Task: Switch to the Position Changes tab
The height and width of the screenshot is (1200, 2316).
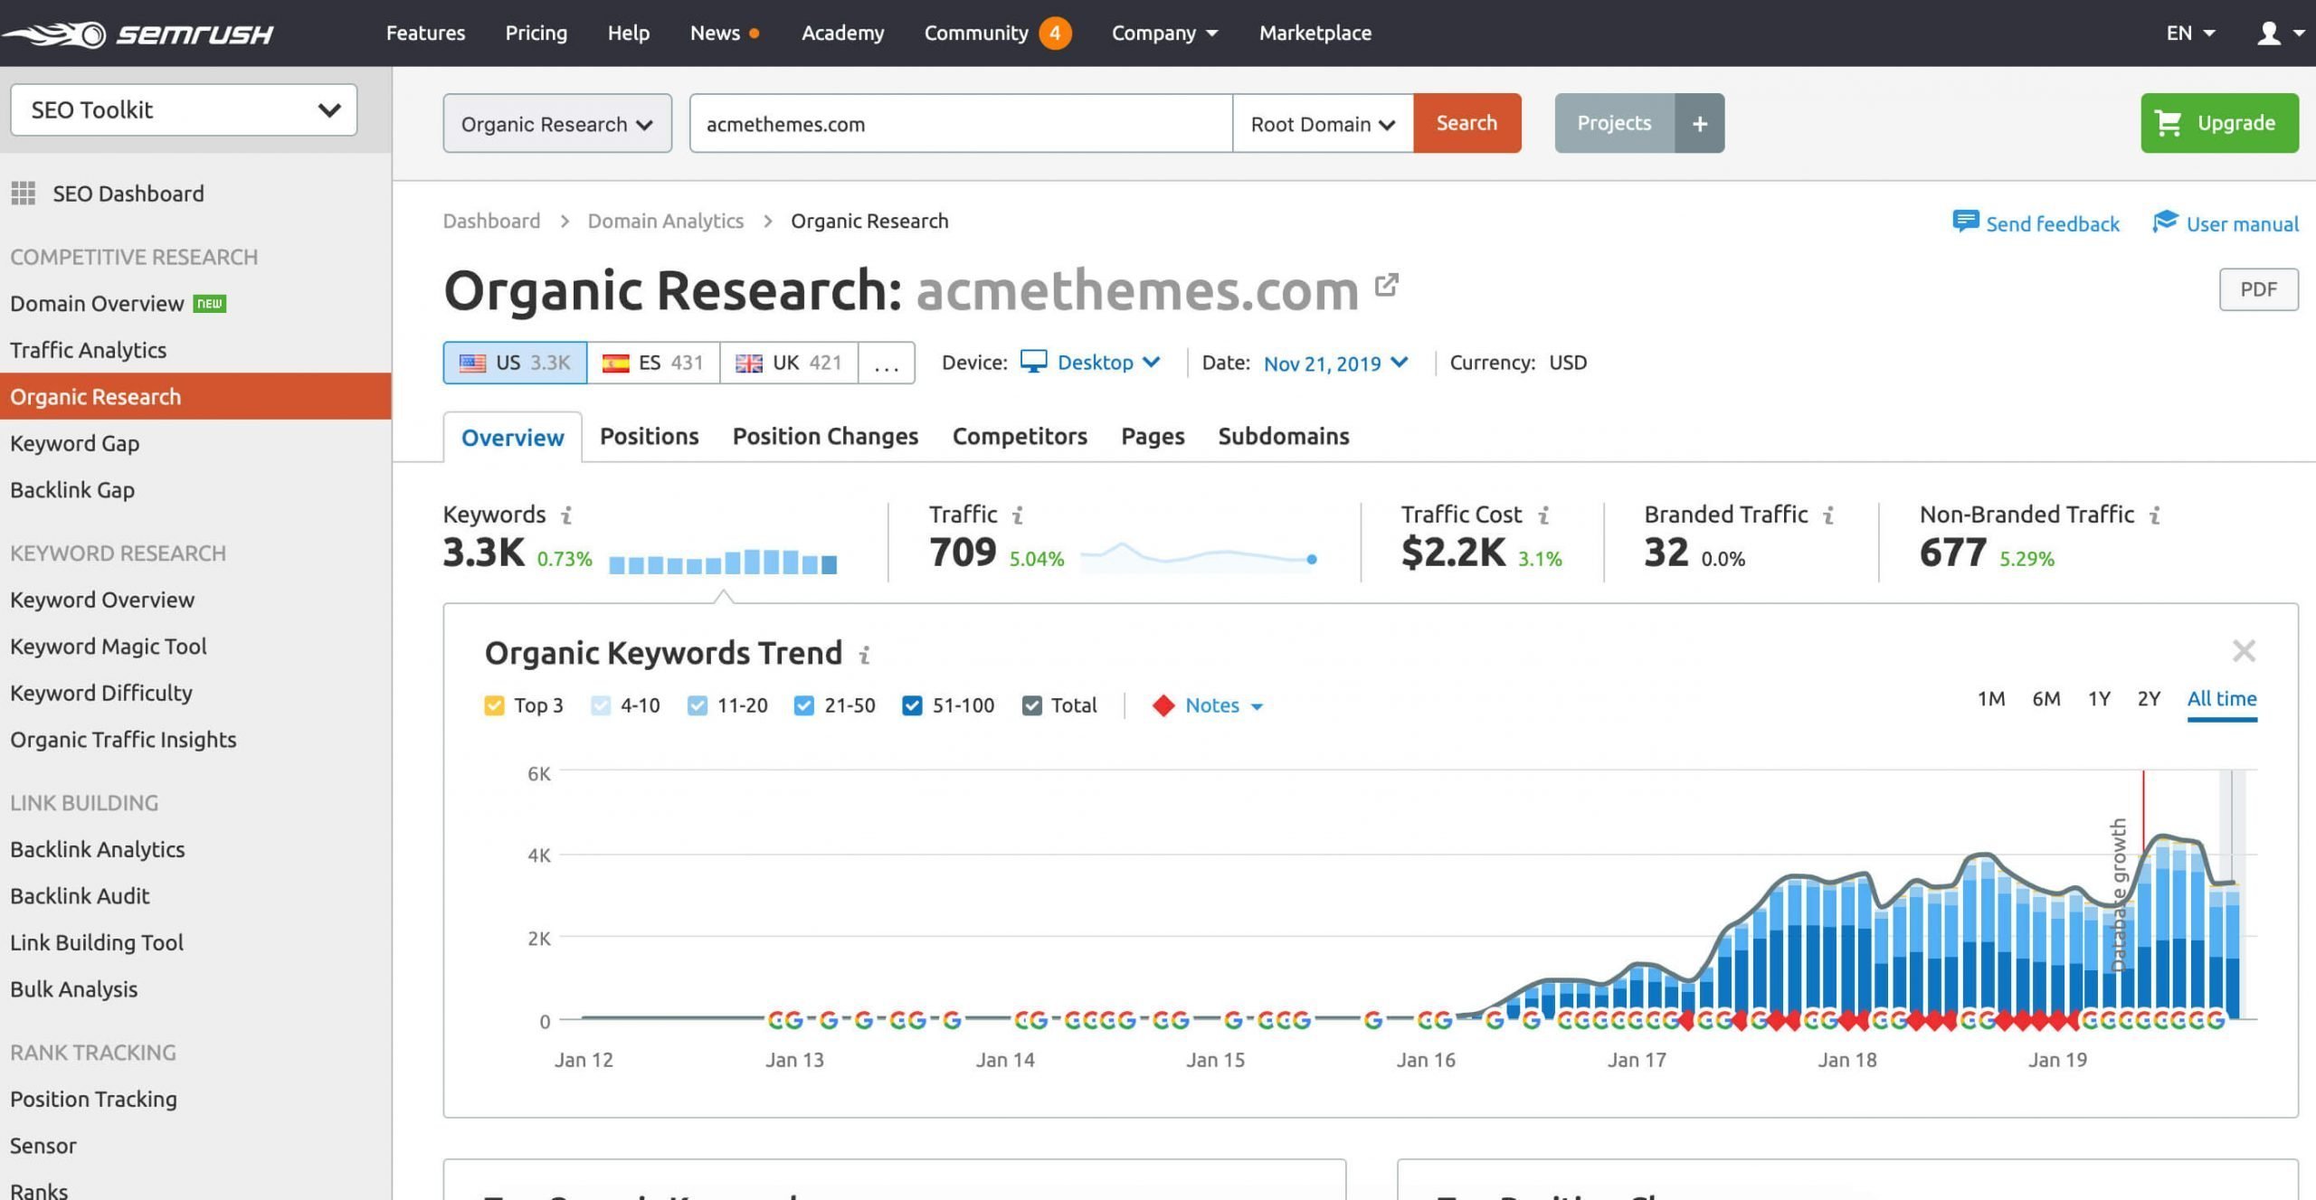Action: (x=825, y=437)
